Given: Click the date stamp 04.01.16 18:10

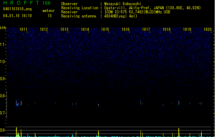Looking at the screenshot, I should 17,16.
